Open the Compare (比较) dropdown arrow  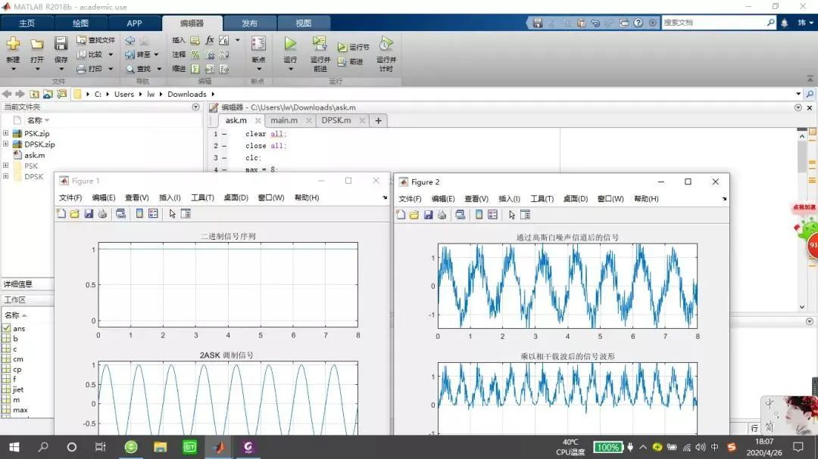[x=111, y=54]
